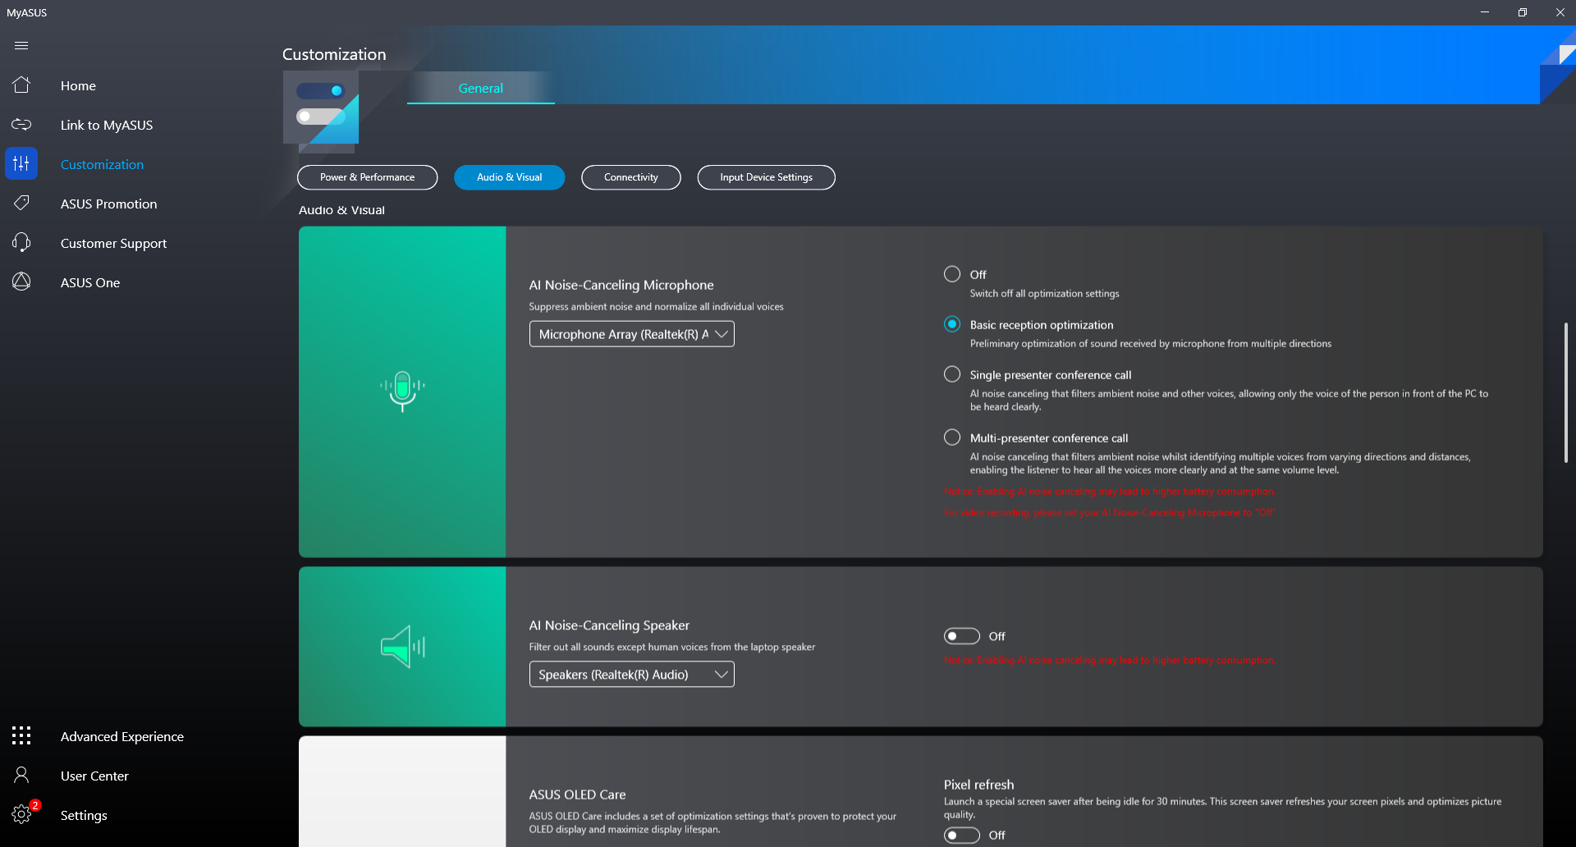Go to Home in sidebar
Viewport: 1576px width, 847px height.
coord(78,85)
